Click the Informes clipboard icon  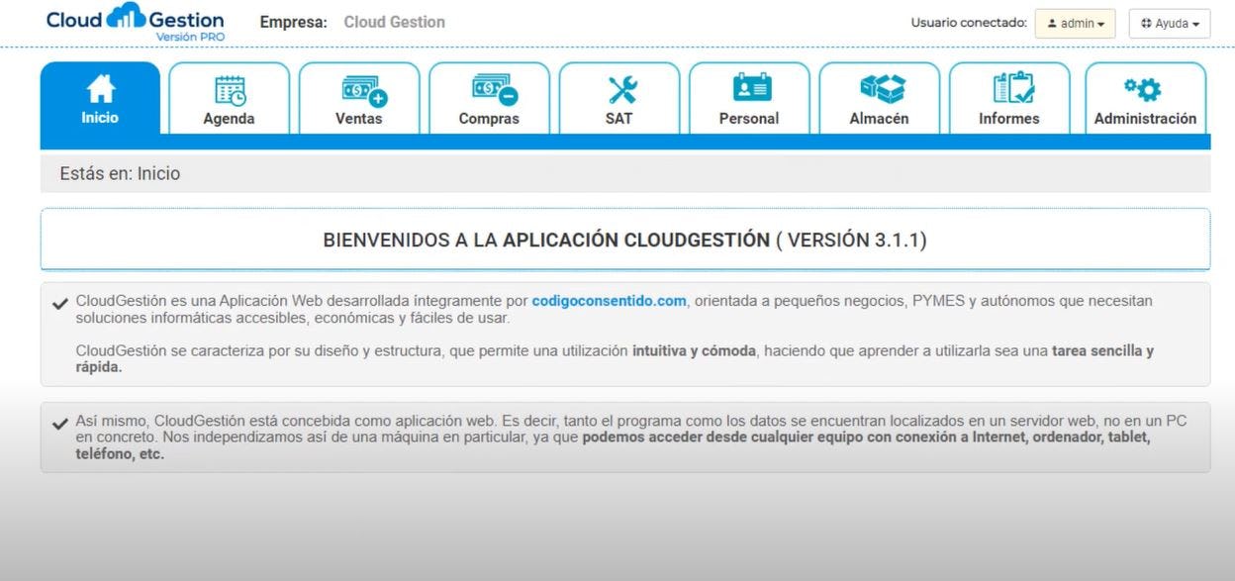click(1012, 89)
